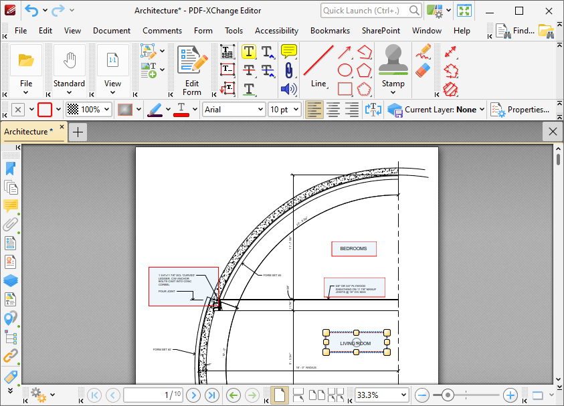Viewport: 564px width, 406px height.
Task: Switch to single page layout
Action: pyautogui.click(x=280, y=395)
